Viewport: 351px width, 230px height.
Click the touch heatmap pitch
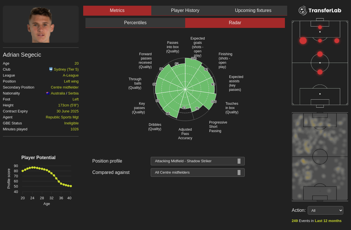point(320,157)
